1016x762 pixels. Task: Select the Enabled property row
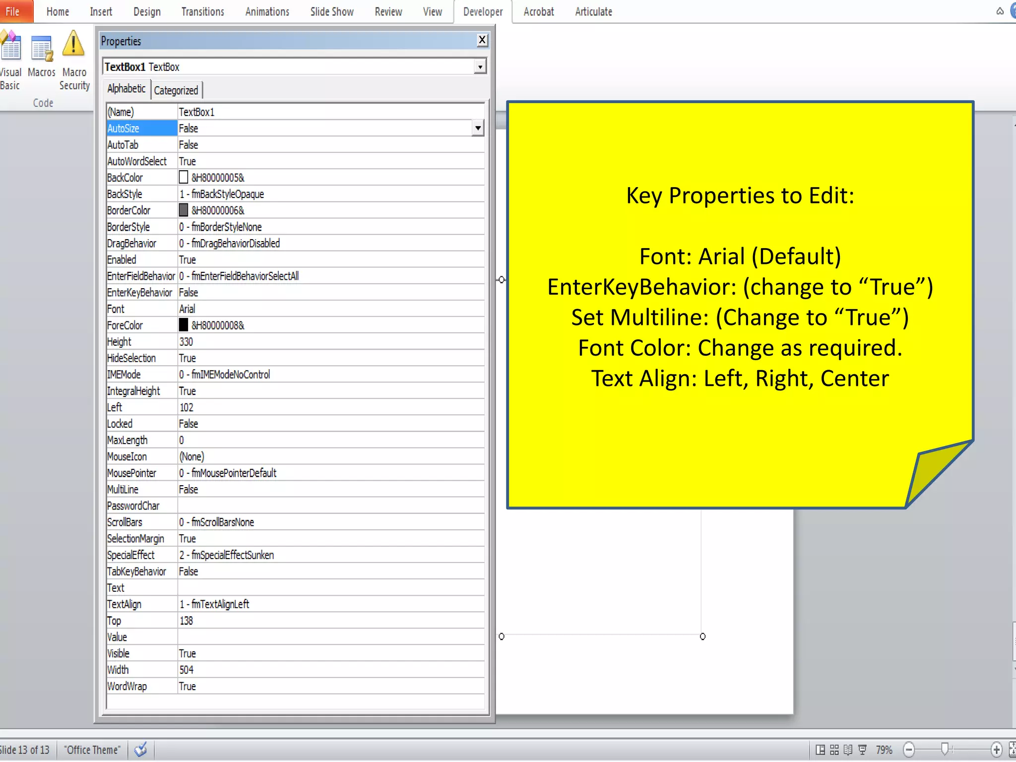[296, 259]
